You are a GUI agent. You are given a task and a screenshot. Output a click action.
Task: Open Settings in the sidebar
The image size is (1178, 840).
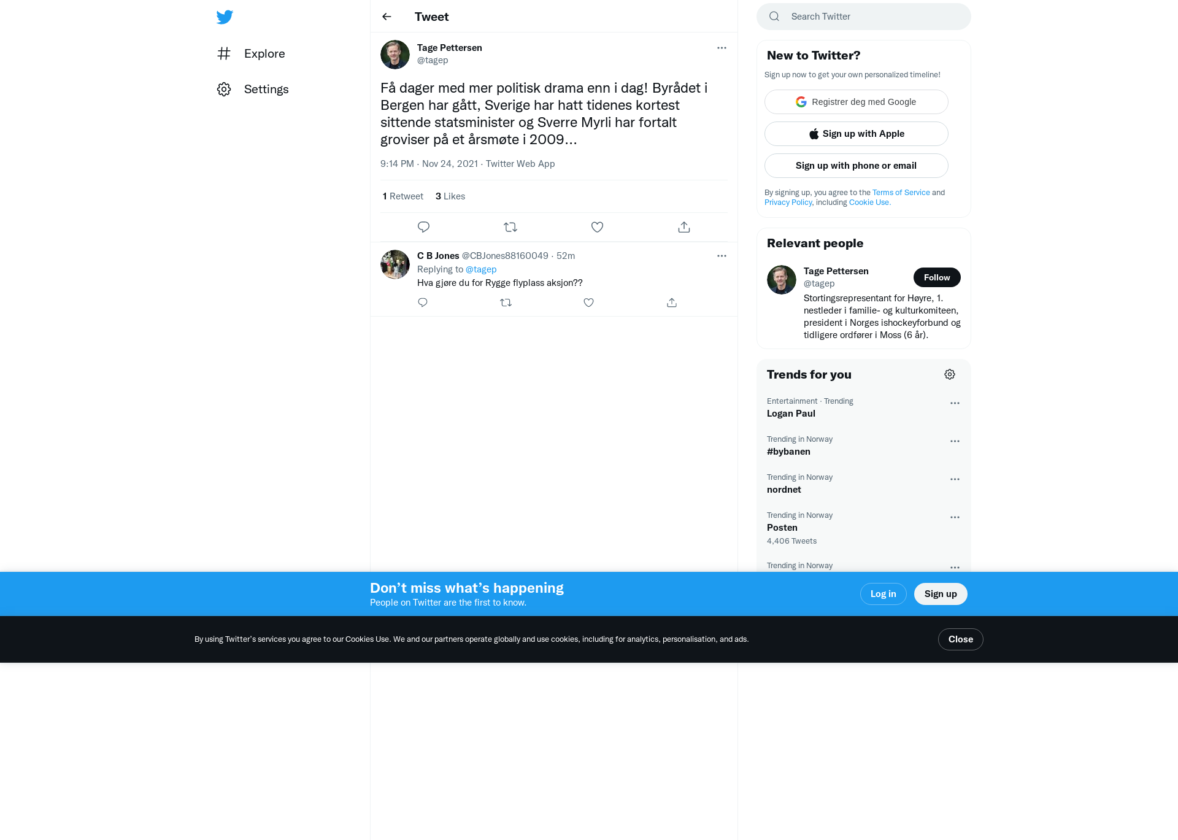253,89
